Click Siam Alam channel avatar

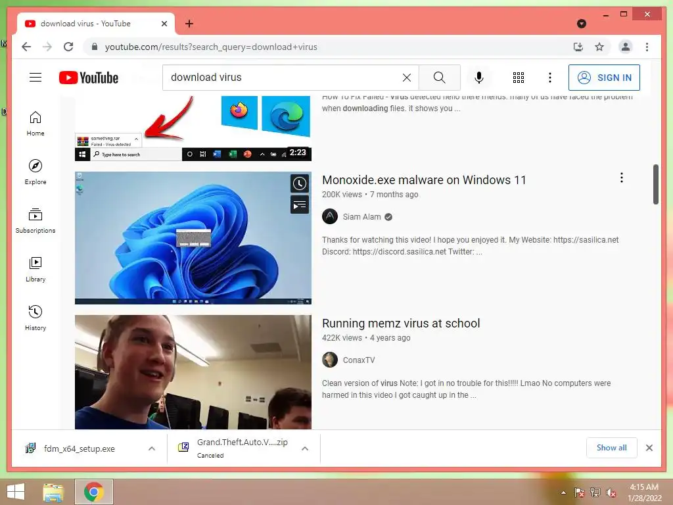click(330, 216)
